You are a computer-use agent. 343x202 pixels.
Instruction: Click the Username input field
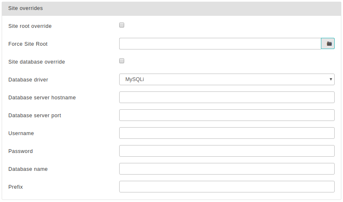click(x=226, y=133)
